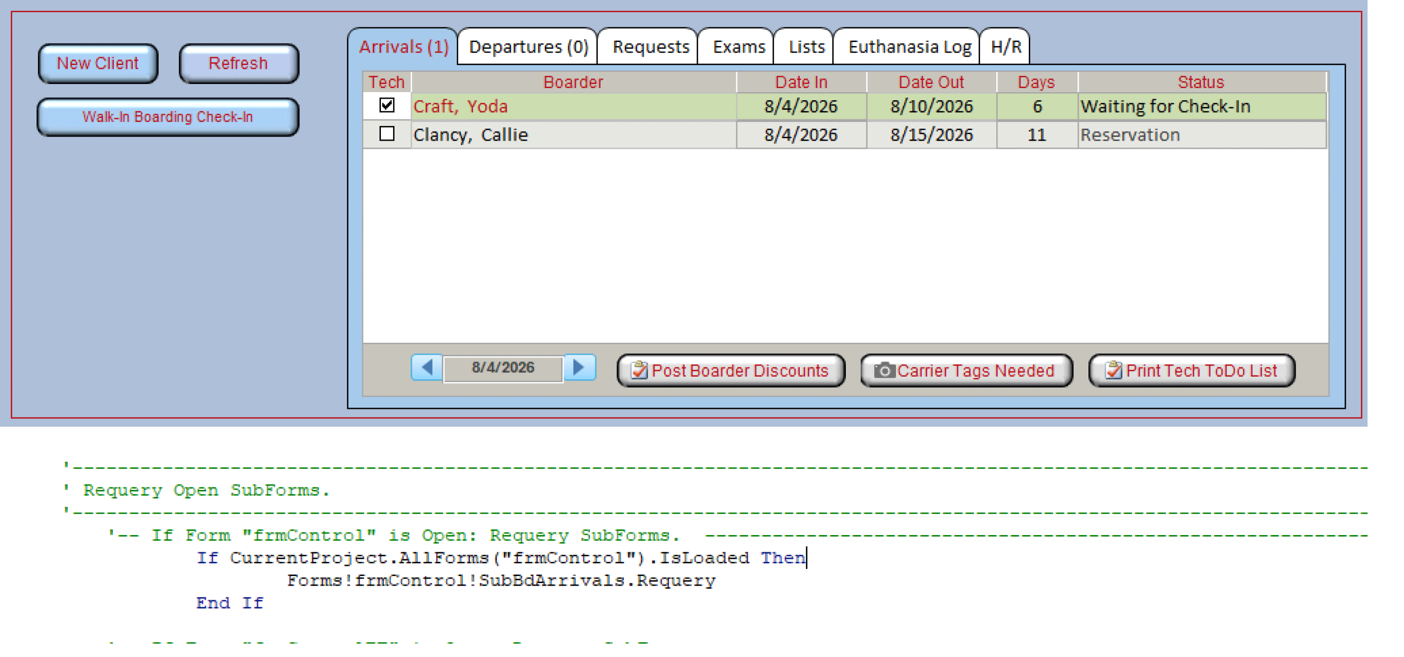The width and height of the screenshot is (1404, 657).
Task: Click the Reservation status cell
Action: click(x=1201, y=135)
